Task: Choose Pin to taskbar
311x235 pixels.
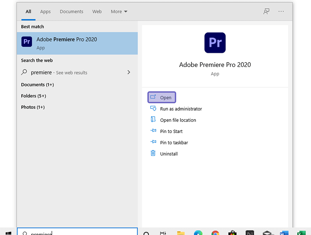Action: (174, 143)
